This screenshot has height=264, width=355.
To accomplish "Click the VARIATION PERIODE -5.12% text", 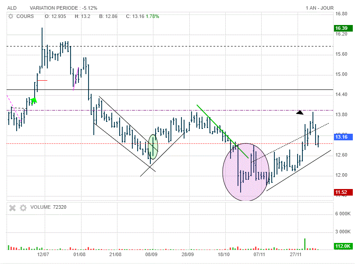I will click(x=64, y=8).
